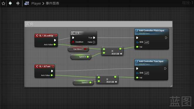Image resolution: width=194 pixels, height=109 pixels.
Task: Click first input pin of lower multiply node
Action: click(99, 77)
